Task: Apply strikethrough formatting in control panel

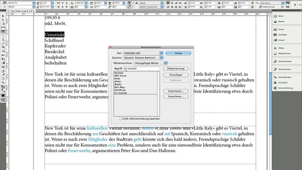Action: (x=67, y=7)
